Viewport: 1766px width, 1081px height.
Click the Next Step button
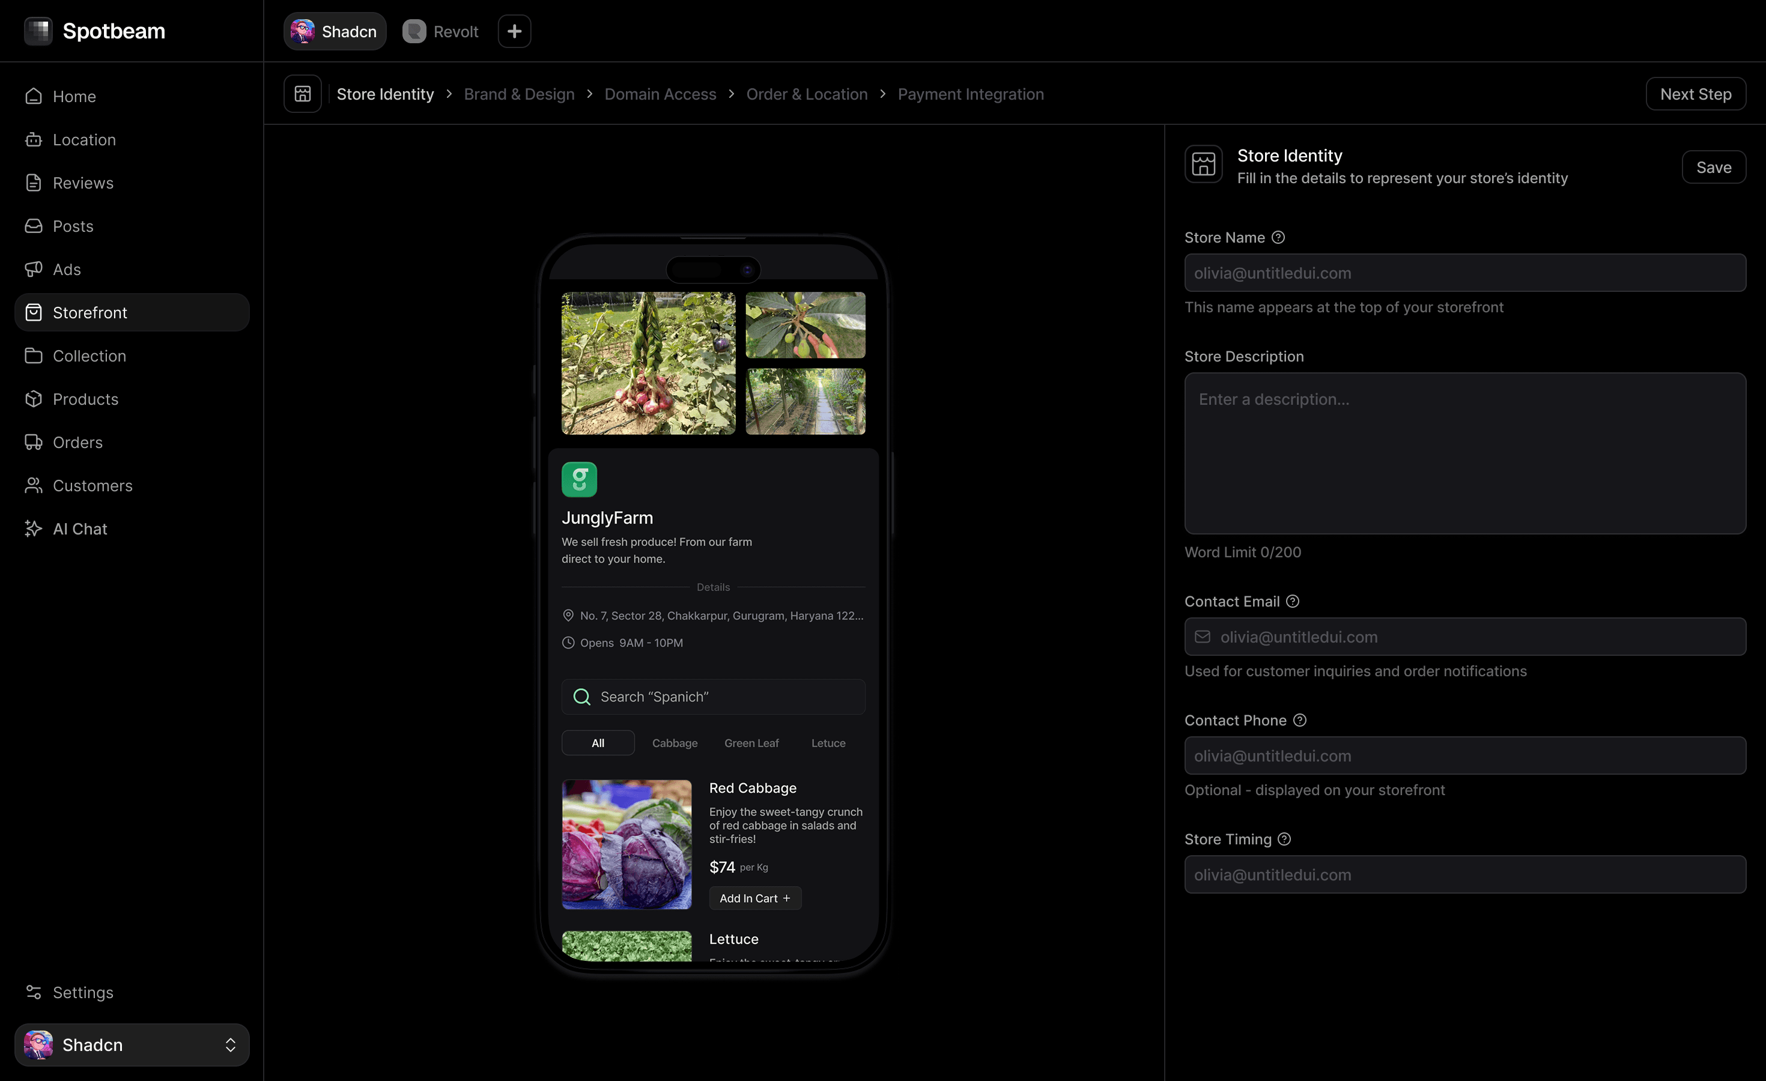[1695, 94]
